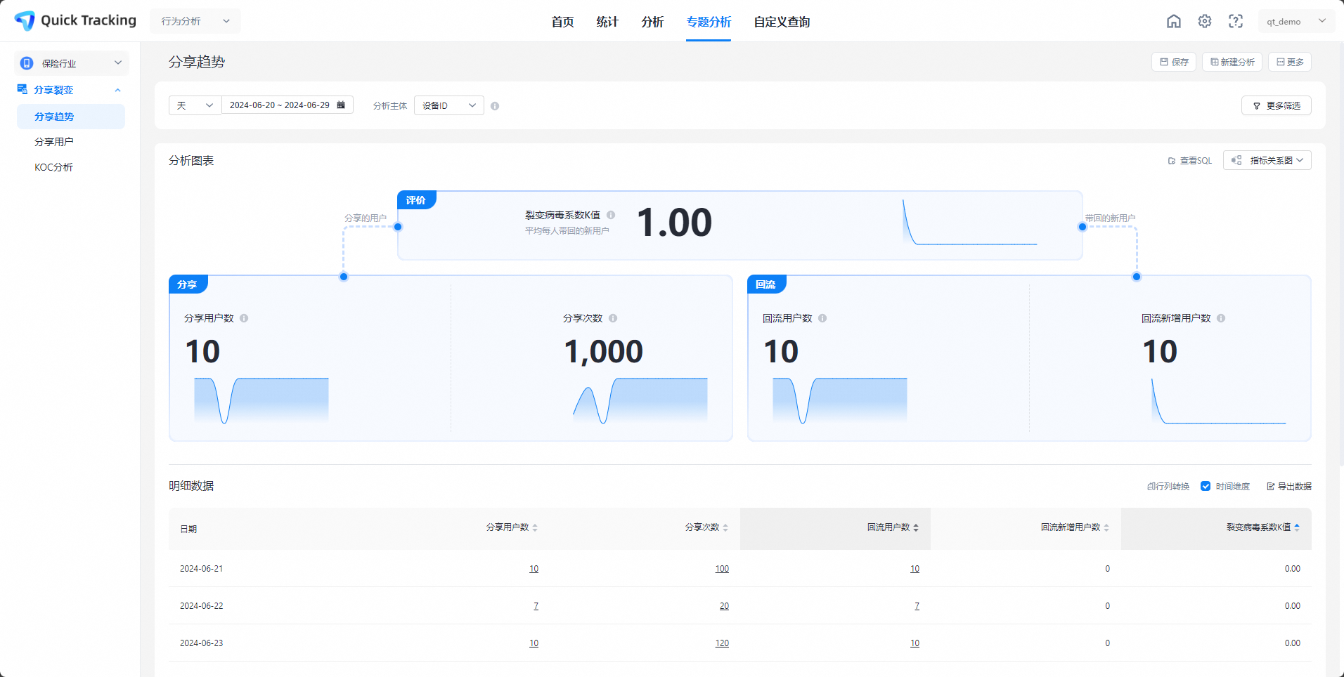Click the 2024-06-23 date cell

[x=201, y=643]
